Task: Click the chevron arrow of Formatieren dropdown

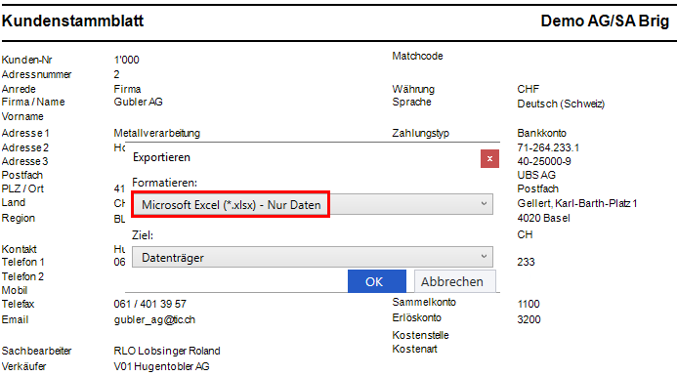Action: tap(484, 204)
